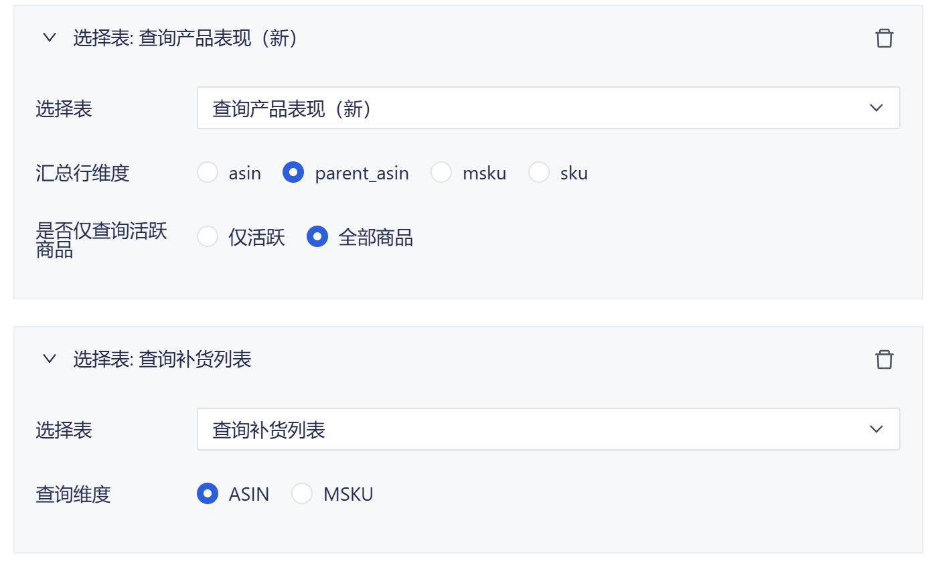
Task: Click the 选择表: 查询补货列表 header title
Action: [x=162, y=359]
